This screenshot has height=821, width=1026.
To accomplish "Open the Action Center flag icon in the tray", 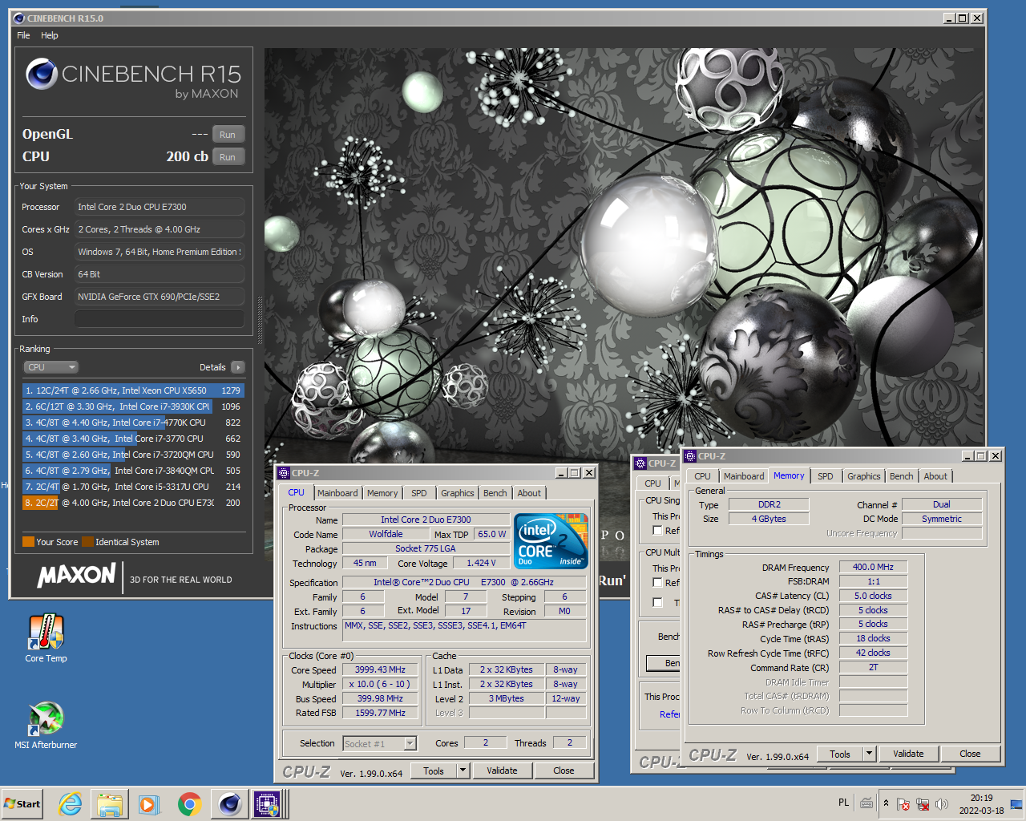I will pos(903,803).
